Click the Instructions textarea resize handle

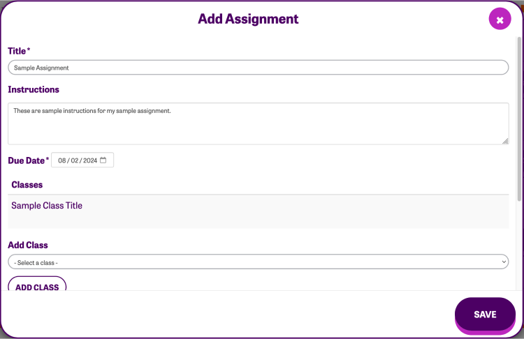click(x=505, y=141)
